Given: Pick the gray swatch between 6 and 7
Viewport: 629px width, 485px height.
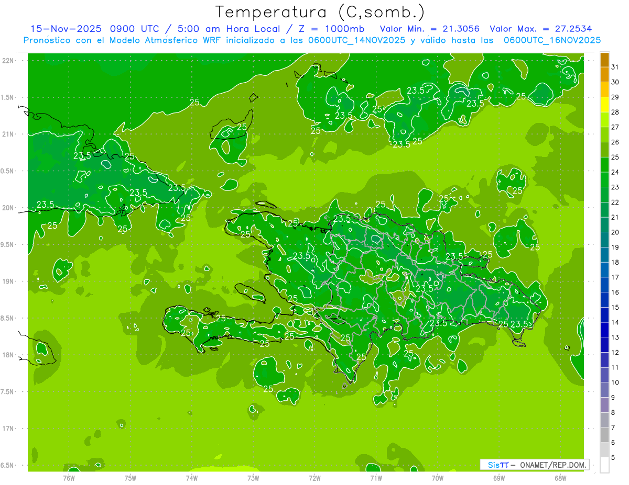Looking at the screenshot, I should click(604, 435).
